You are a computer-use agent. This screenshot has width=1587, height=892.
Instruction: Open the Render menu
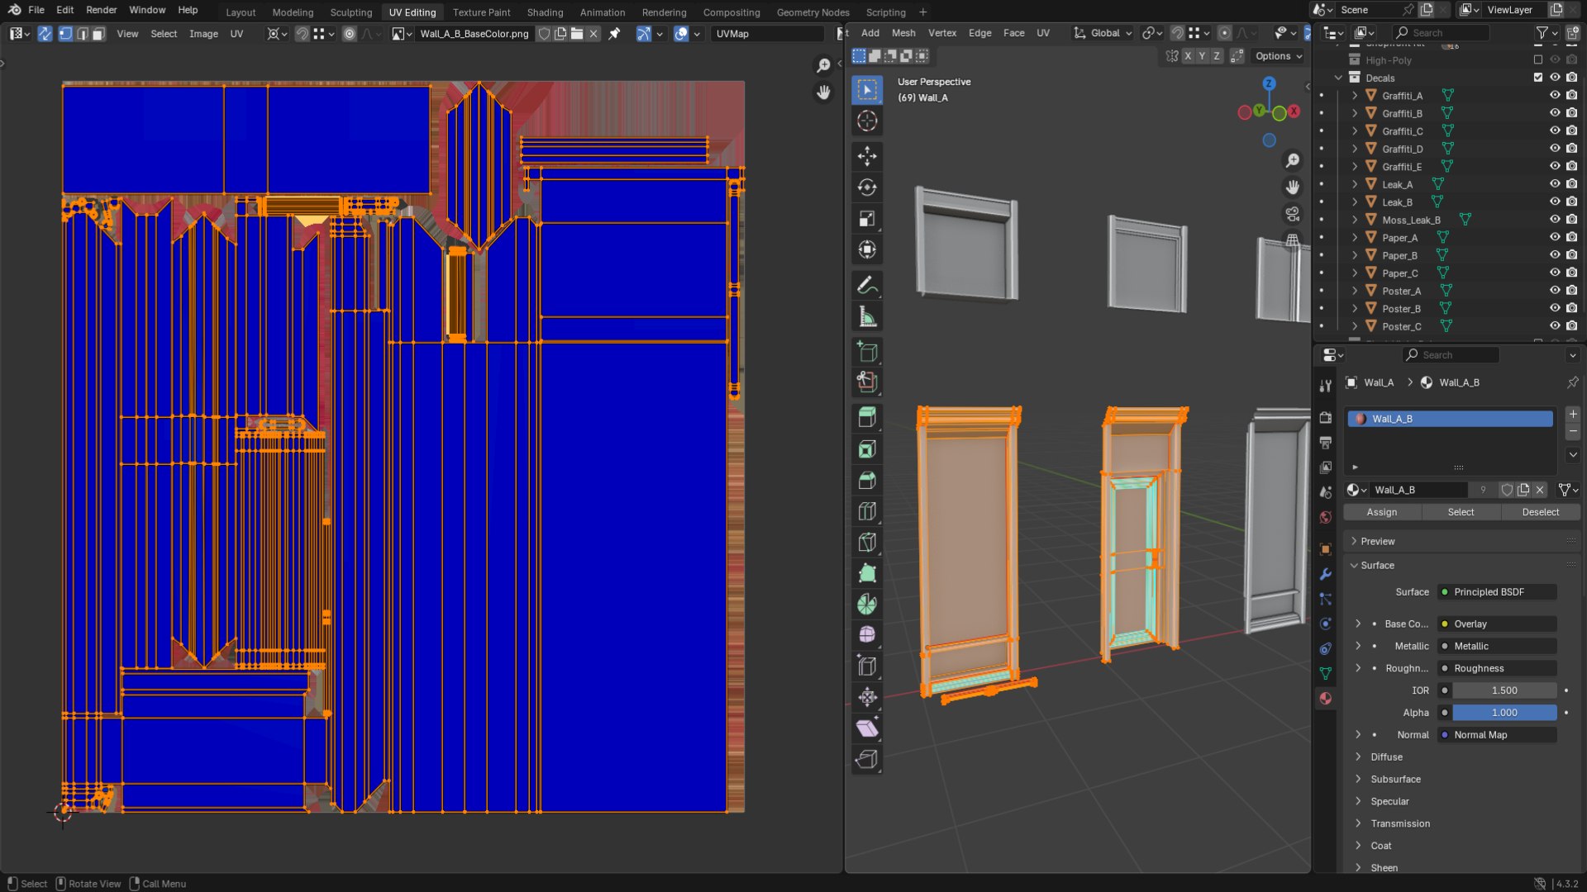coord(101,10)
